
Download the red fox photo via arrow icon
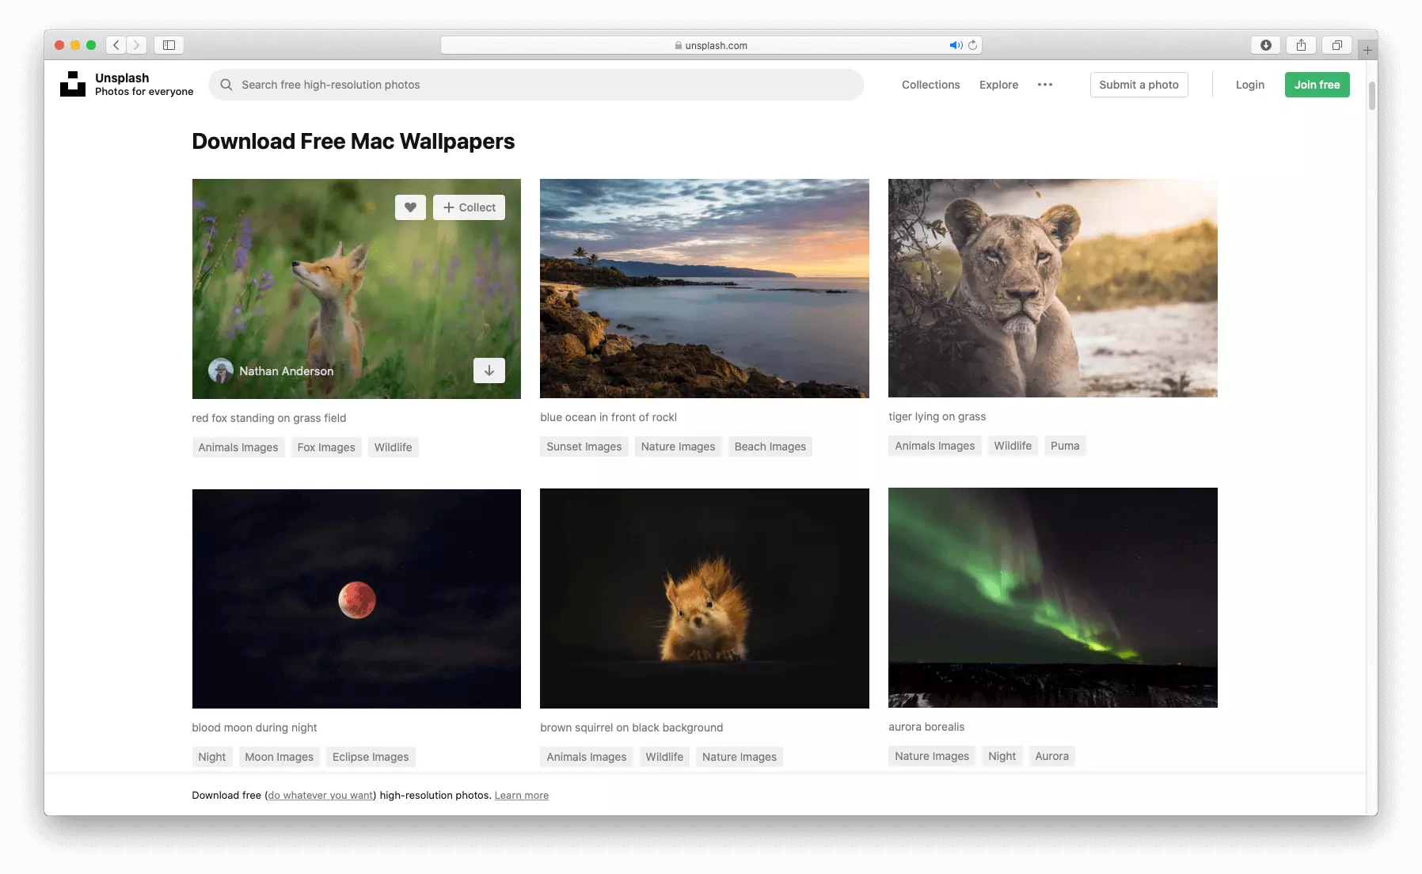click(489, 370)
